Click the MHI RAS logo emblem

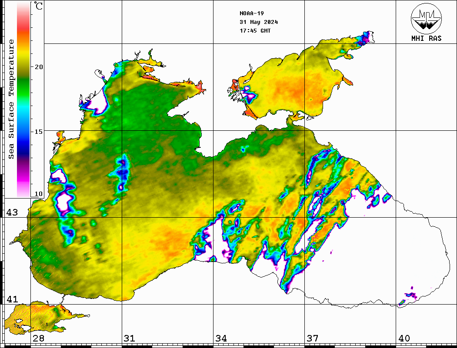(x=426, y=18)
